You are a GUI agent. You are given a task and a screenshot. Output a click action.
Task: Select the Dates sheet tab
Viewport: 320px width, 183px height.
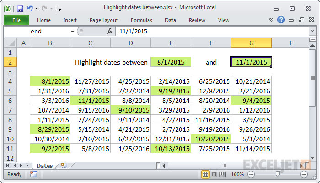point(44,166)
